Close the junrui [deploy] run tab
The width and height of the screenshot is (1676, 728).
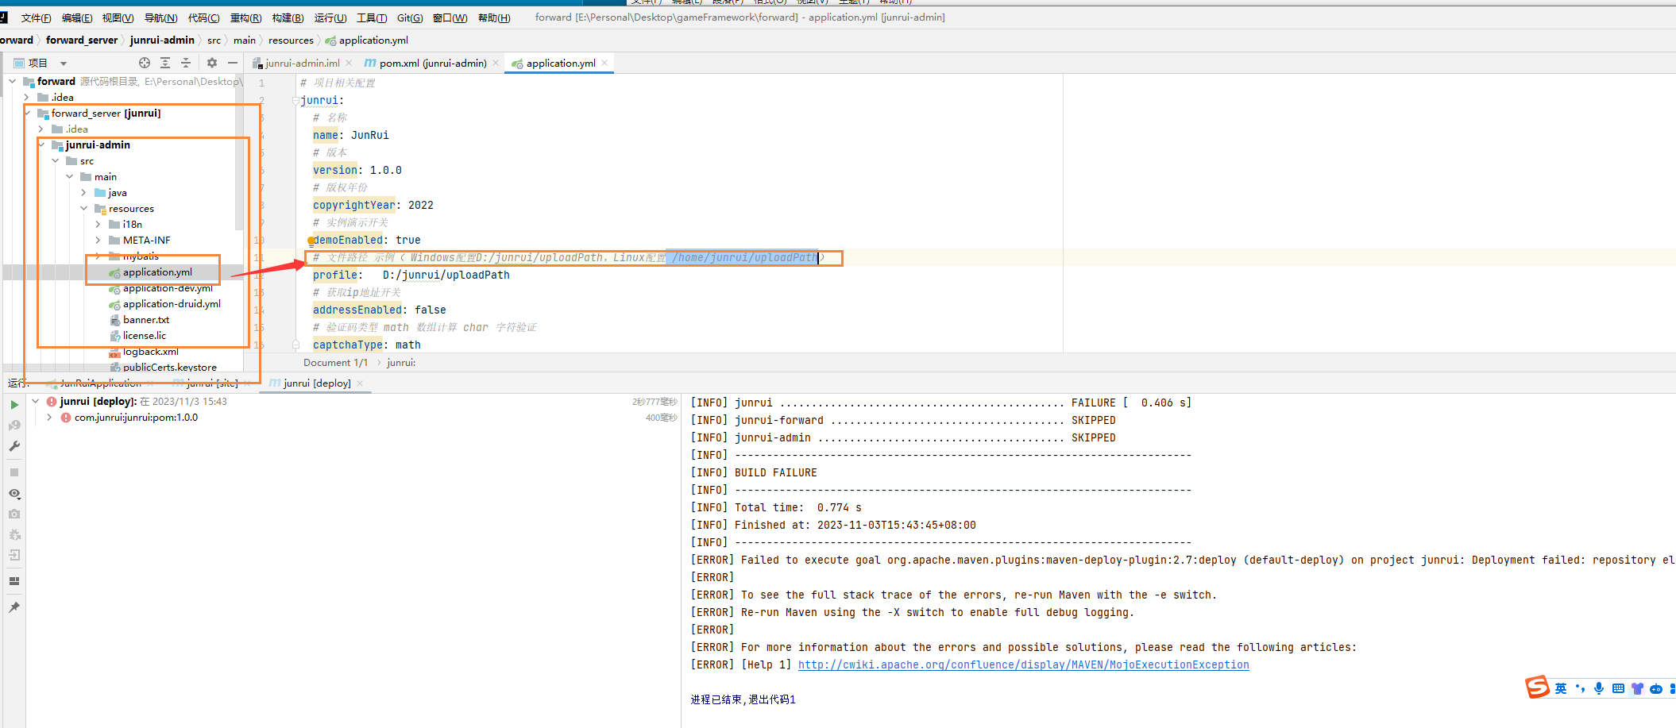pyautogui.click(x=360, y=383)
